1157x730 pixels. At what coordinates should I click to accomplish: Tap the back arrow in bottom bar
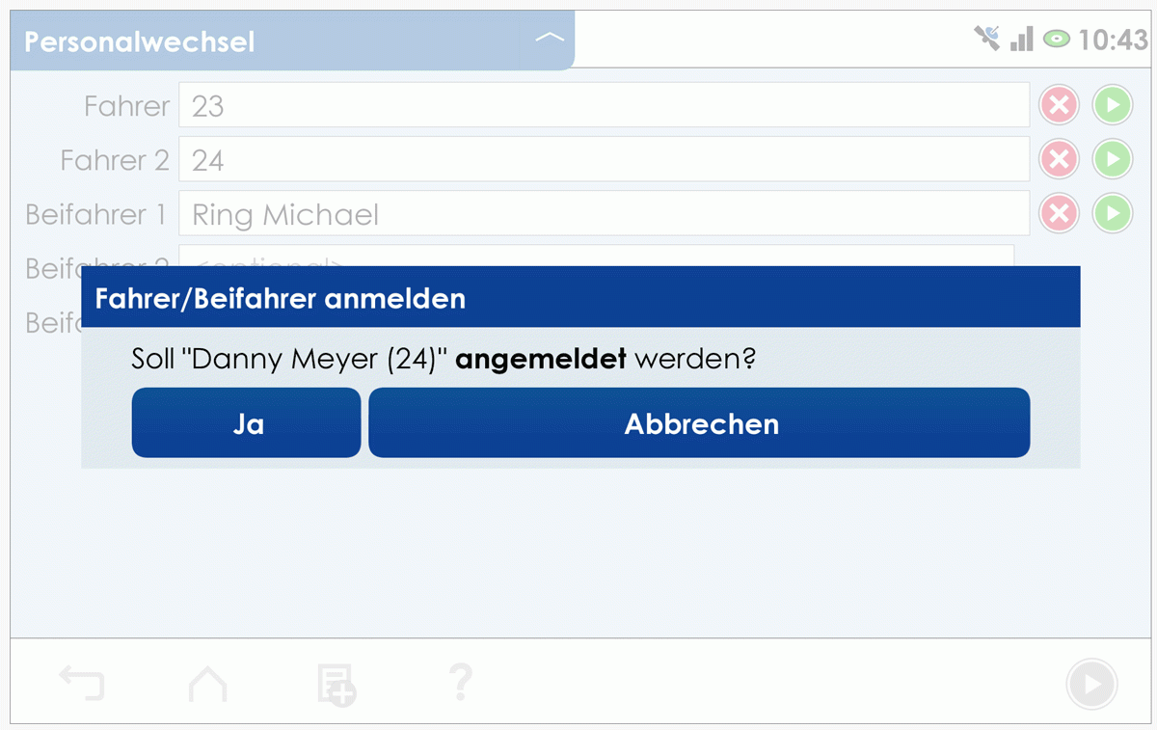(x=82, y=684)
